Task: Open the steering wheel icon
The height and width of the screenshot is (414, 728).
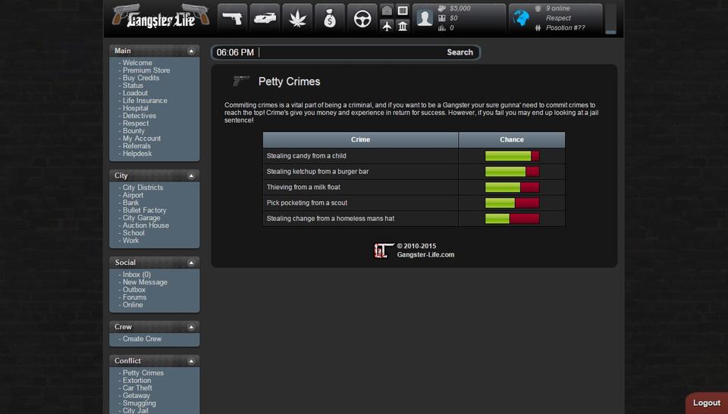Action: tap(362, 18)
